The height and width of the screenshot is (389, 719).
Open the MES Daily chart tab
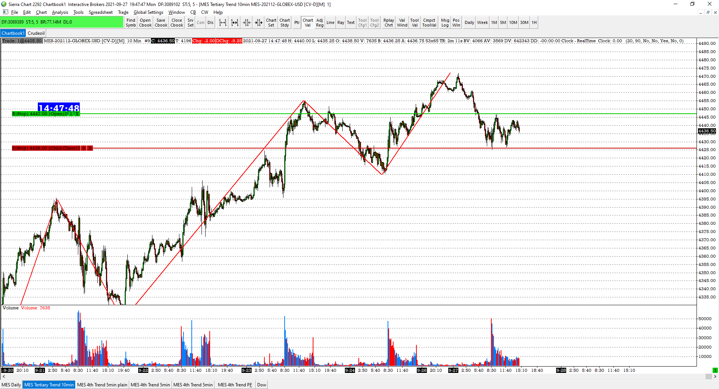(11, 385)
